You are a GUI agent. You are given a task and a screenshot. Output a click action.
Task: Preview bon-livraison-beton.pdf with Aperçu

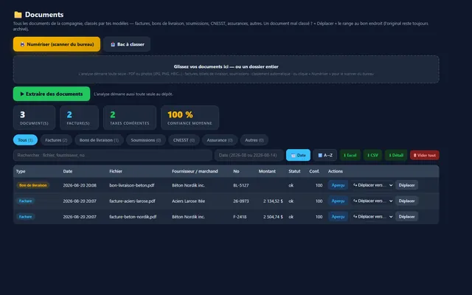pos(338,185)
